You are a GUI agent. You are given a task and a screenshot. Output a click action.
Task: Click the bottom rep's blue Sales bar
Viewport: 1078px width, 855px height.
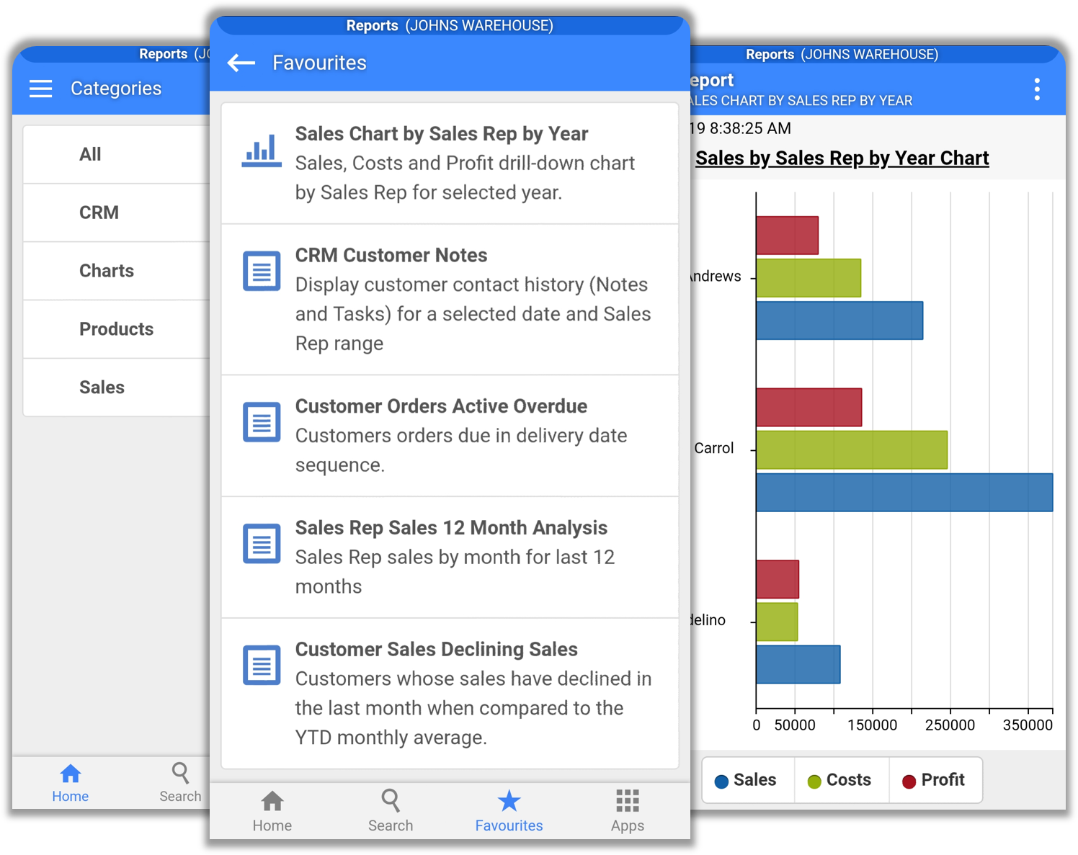(x=798, y=664)
